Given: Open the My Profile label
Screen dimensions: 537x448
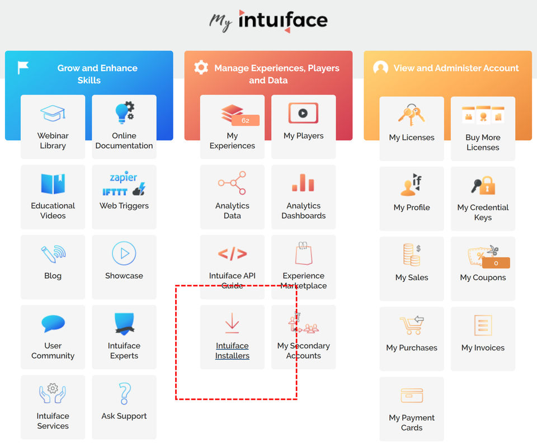Looking at the screenshot, I should tap(412, 208).
